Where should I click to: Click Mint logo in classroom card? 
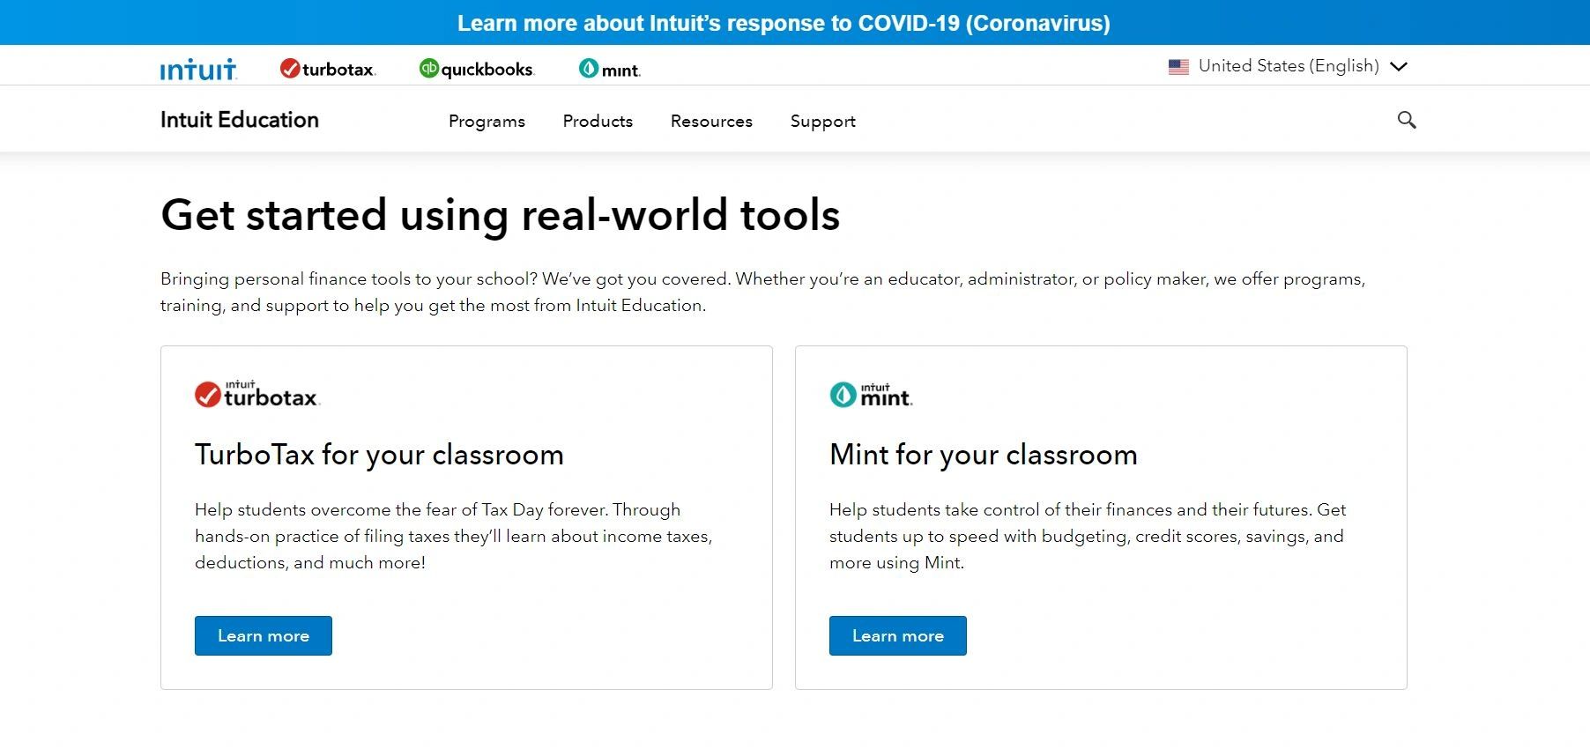pos(871,395)
